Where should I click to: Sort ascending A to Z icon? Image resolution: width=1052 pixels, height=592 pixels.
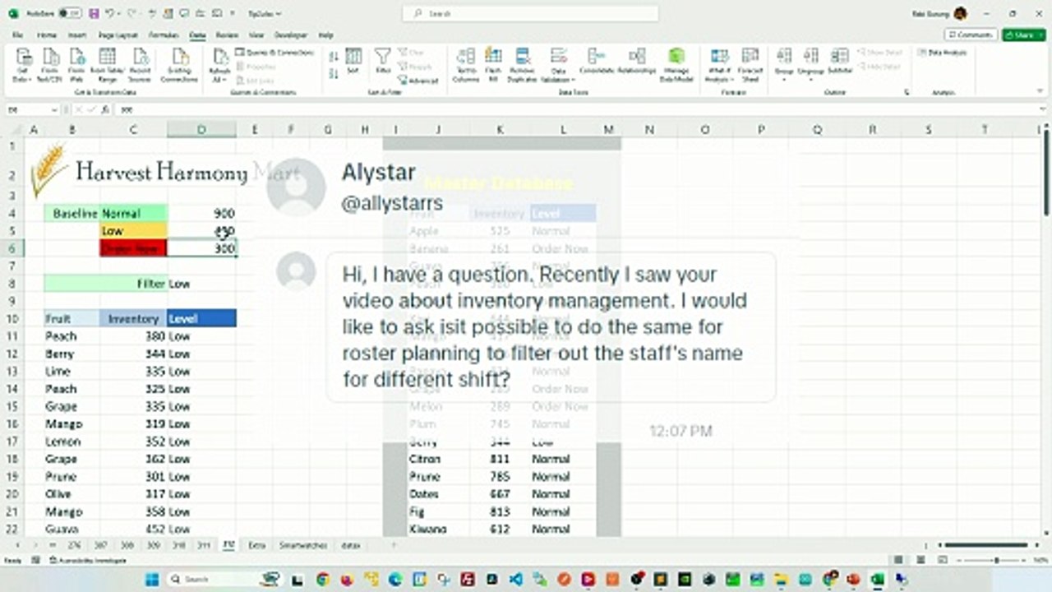click(334, 57)
